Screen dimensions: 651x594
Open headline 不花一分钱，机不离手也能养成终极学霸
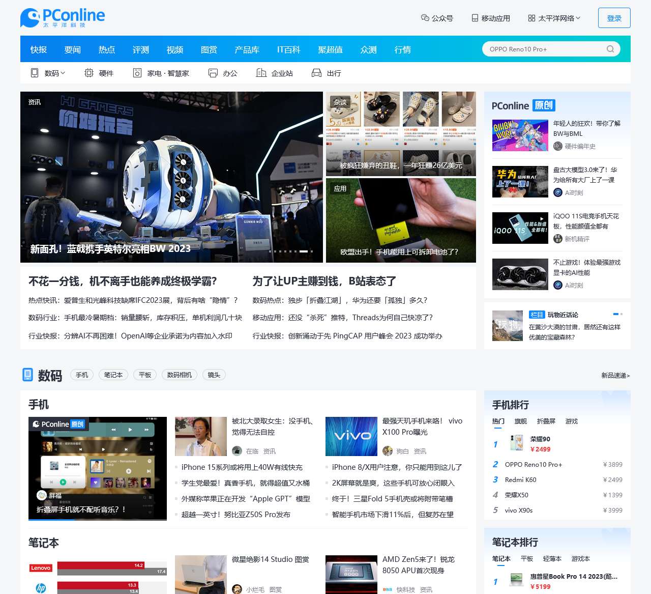123,281
